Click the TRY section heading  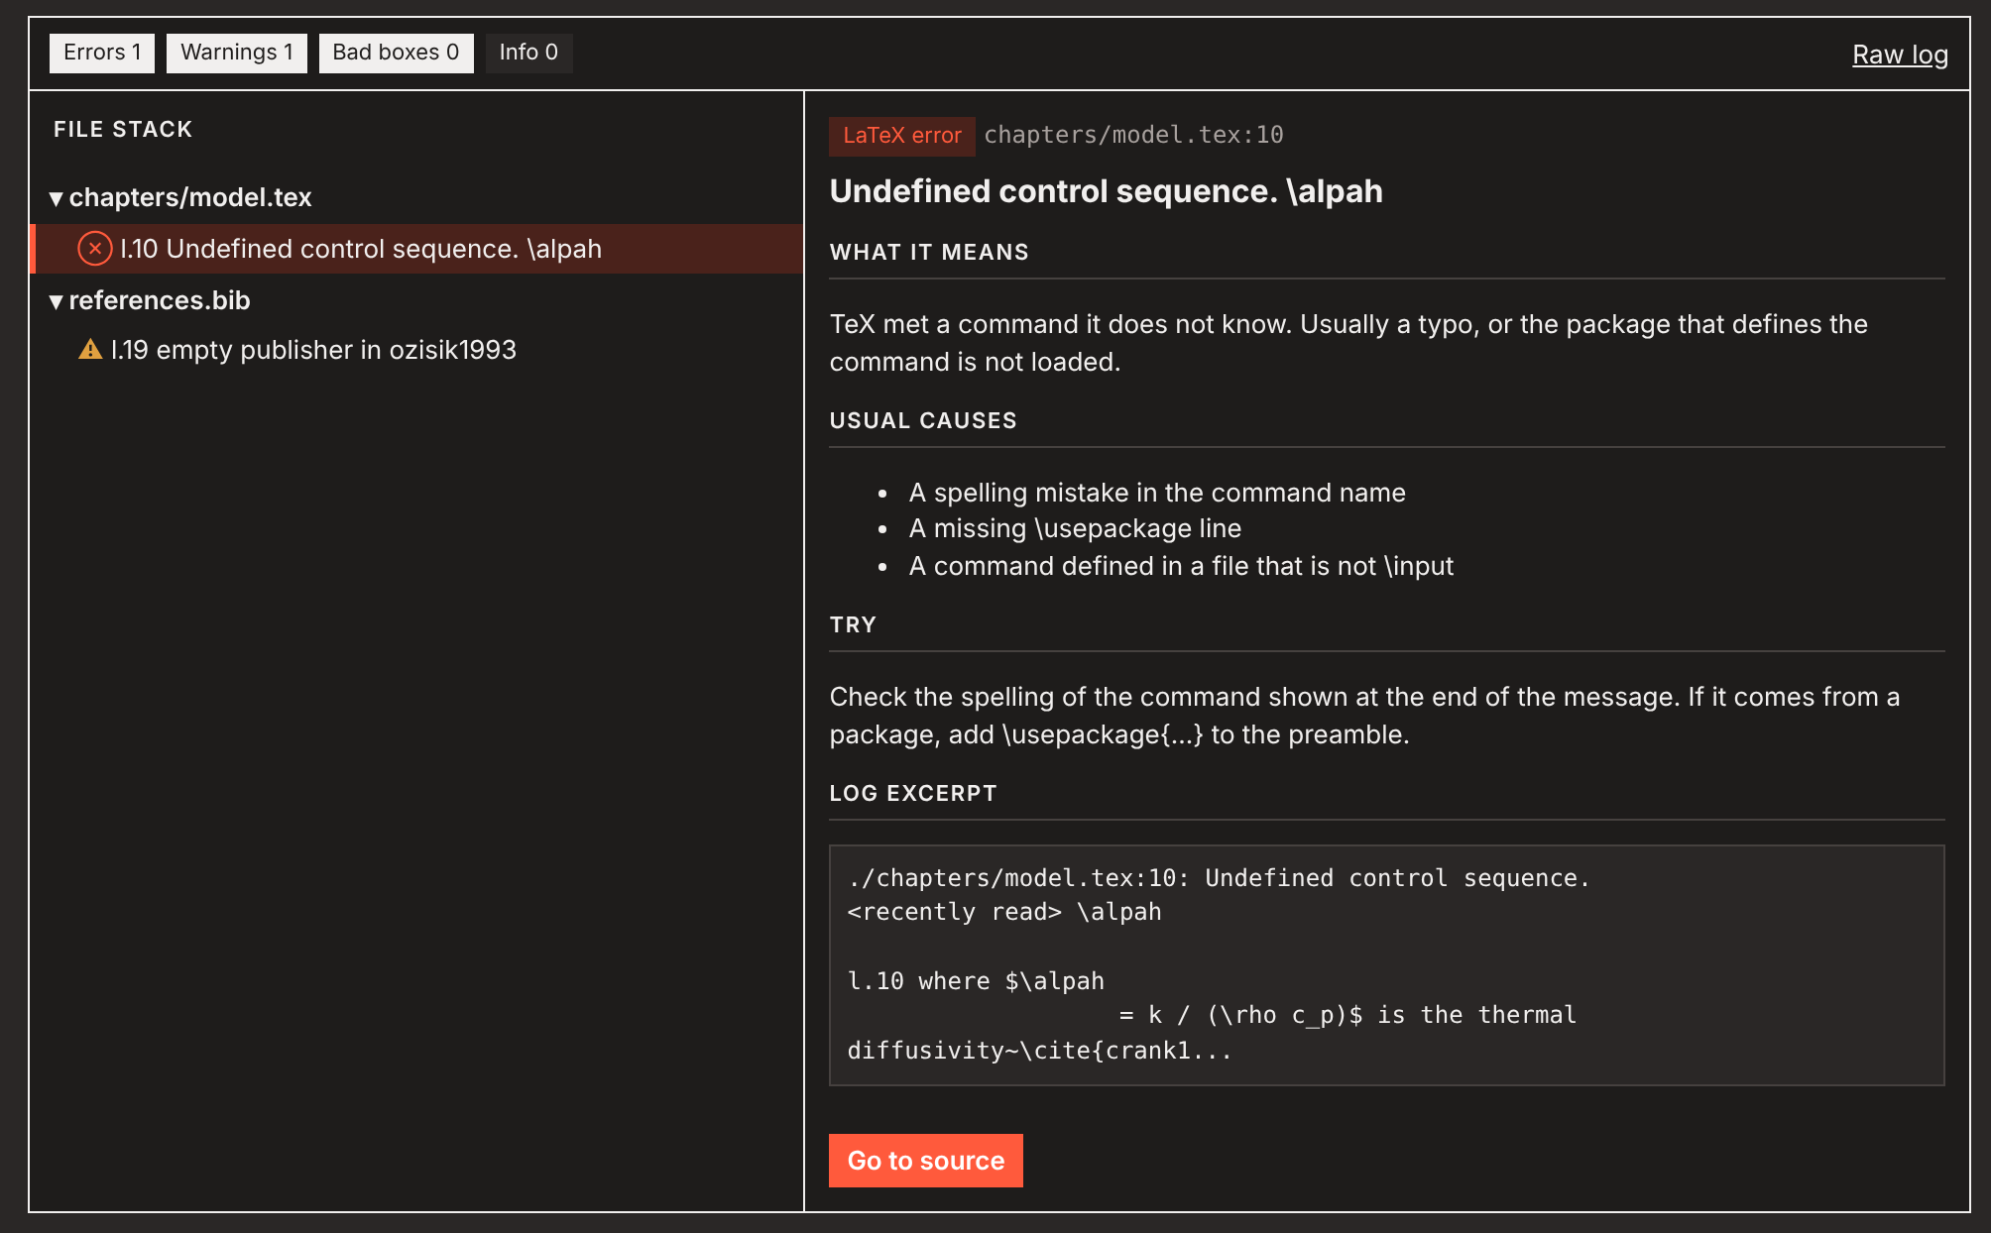pyautogui.click(x=853, y=625)
